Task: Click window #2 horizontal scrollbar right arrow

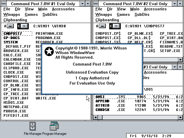Action: coord(180,60)
